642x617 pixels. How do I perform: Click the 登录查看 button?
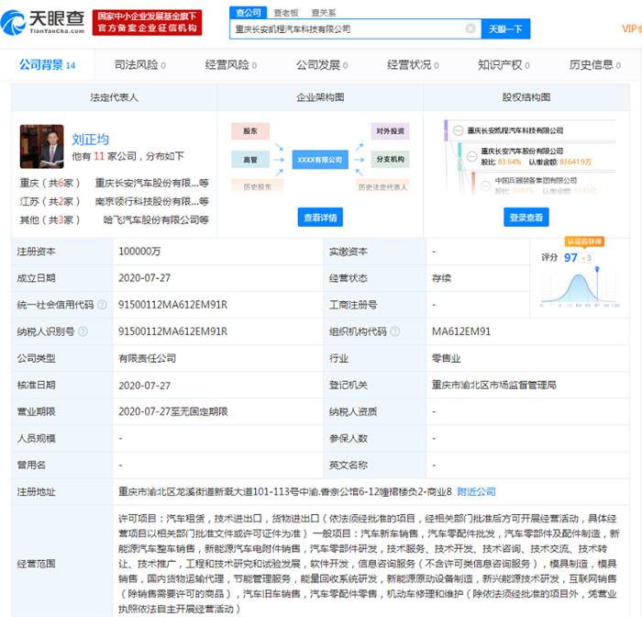click(x=526, y=218)
